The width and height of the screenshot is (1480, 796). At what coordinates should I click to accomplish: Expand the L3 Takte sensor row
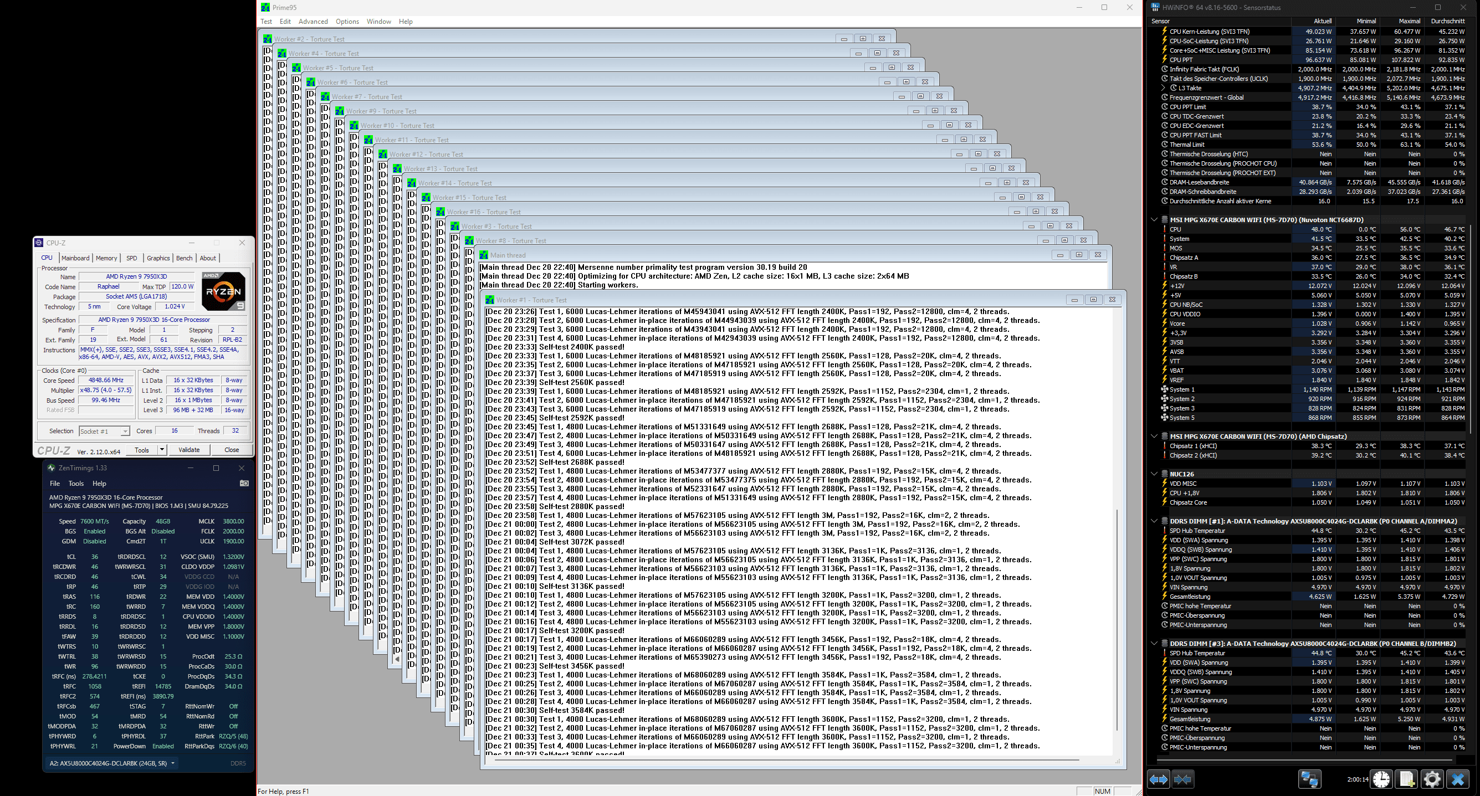tap(1164, 88)
